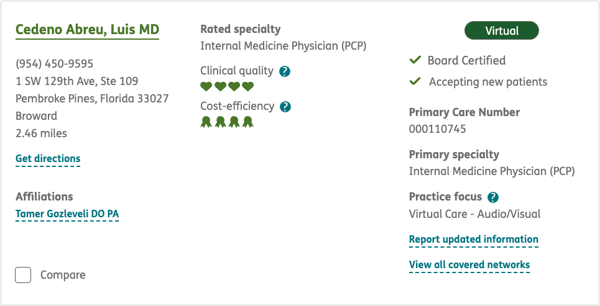
Task: Click the green Virtual badge
Action: pos(502,30)
